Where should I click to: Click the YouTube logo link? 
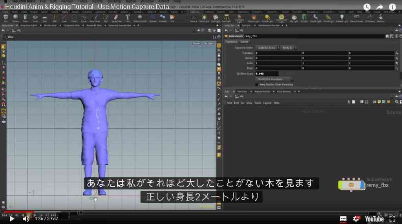pyautogui.click(x=374, y=219)
